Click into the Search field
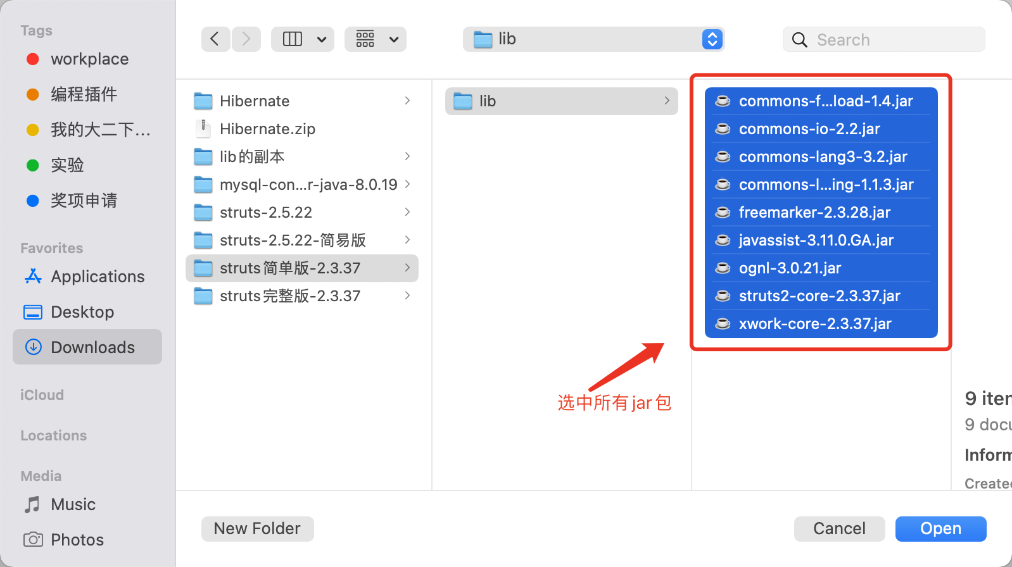 pyautogui.click(x=884, y=39)
